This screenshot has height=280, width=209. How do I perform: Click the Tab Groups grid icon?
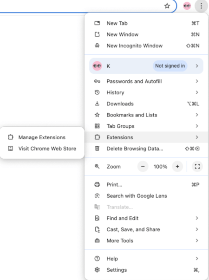(97, 126)
